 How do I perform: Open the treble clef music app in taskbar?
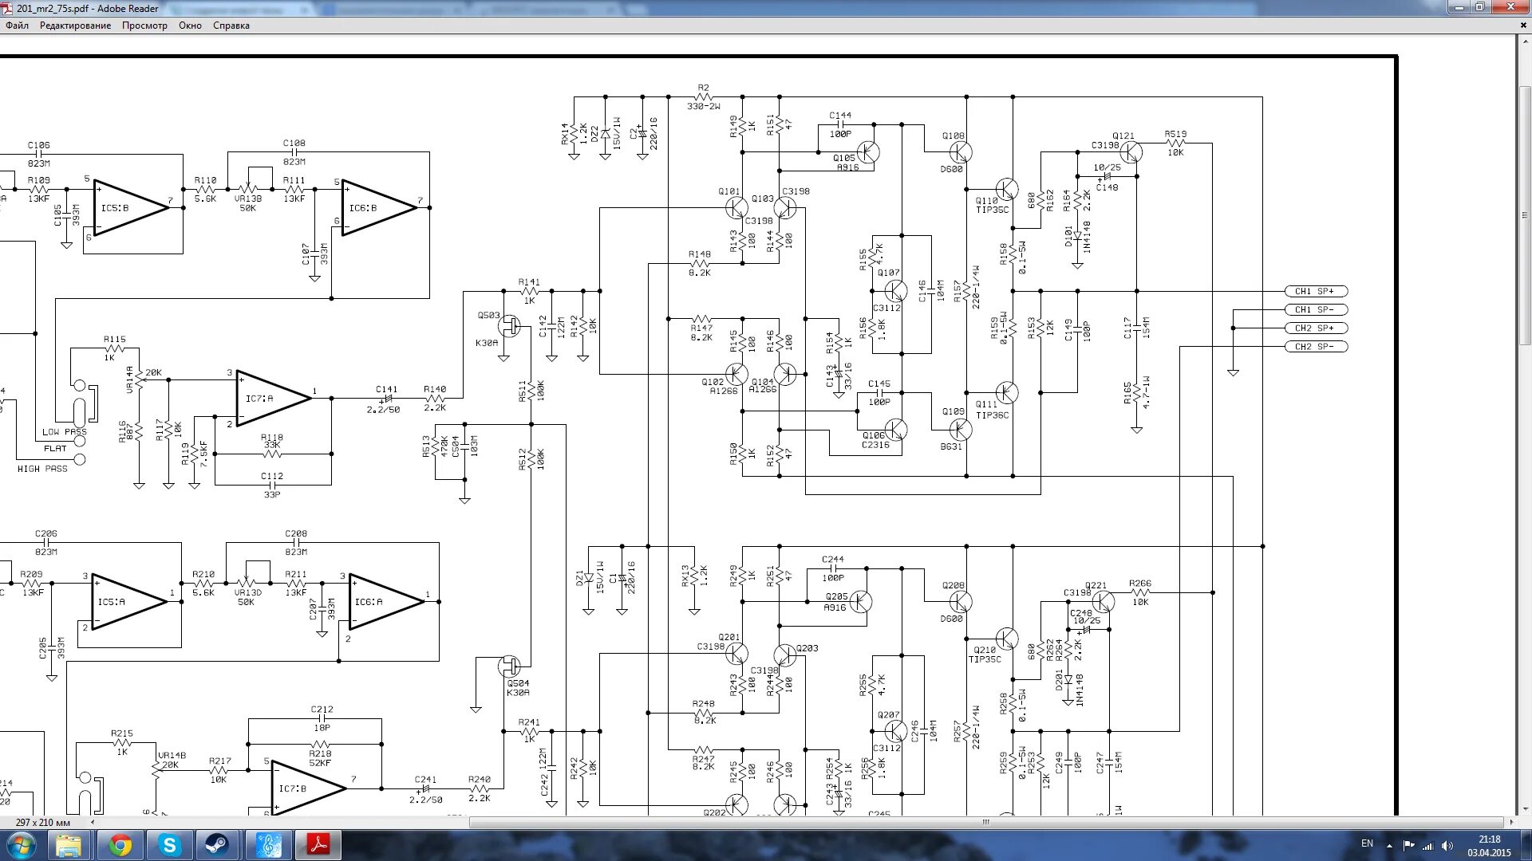(269, 845)
